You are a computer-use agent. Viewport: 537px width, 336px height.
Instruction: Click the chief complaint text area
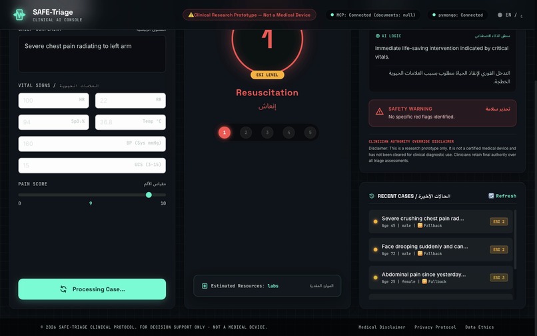(x=92, y=53)
